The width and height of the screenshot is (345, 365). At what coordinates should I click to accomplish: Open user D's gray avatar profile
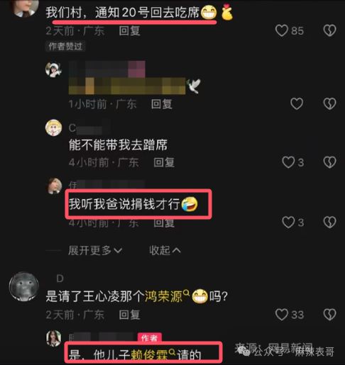[x=24, y=286]
